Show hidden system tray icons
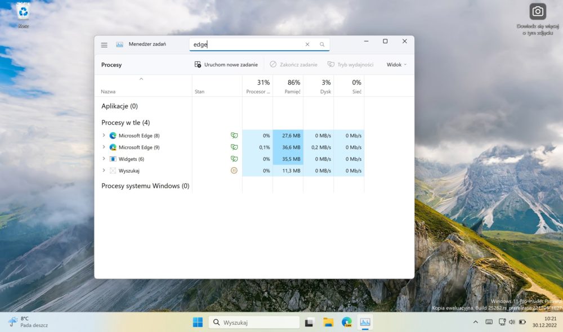The image size is (563, 332). click(475, 322)
